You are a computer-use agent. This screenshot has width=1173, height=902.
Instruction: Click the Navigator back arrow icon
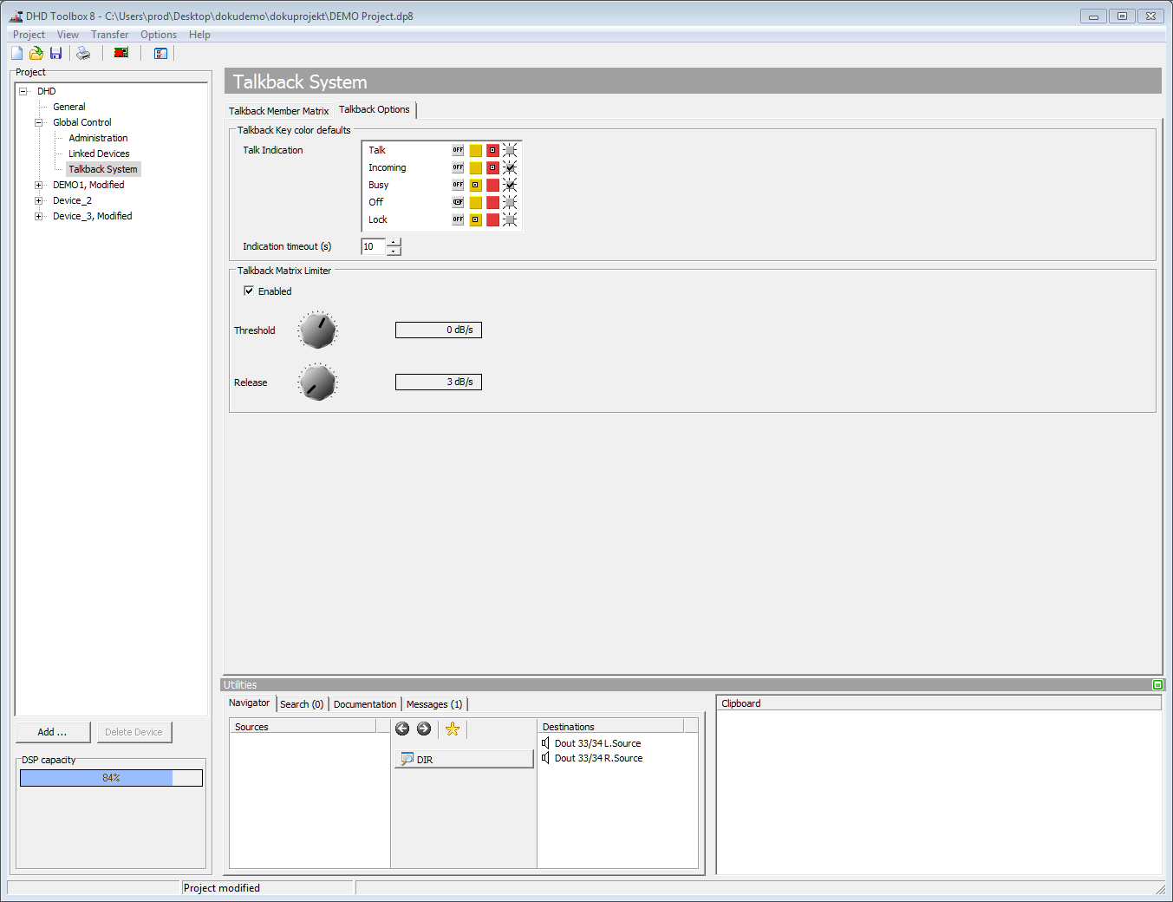click(x=401, y=729)
